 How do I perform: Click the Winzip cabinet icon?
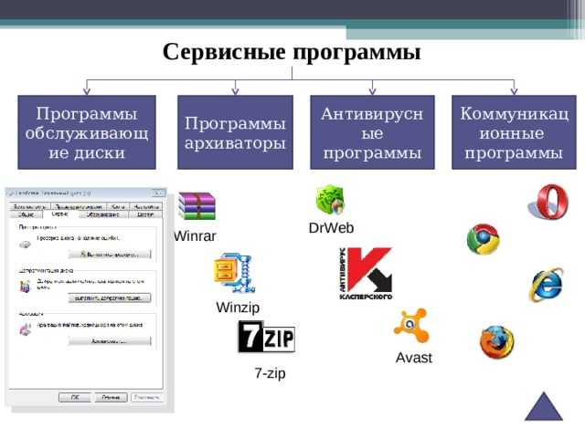[x=235, y=273]
